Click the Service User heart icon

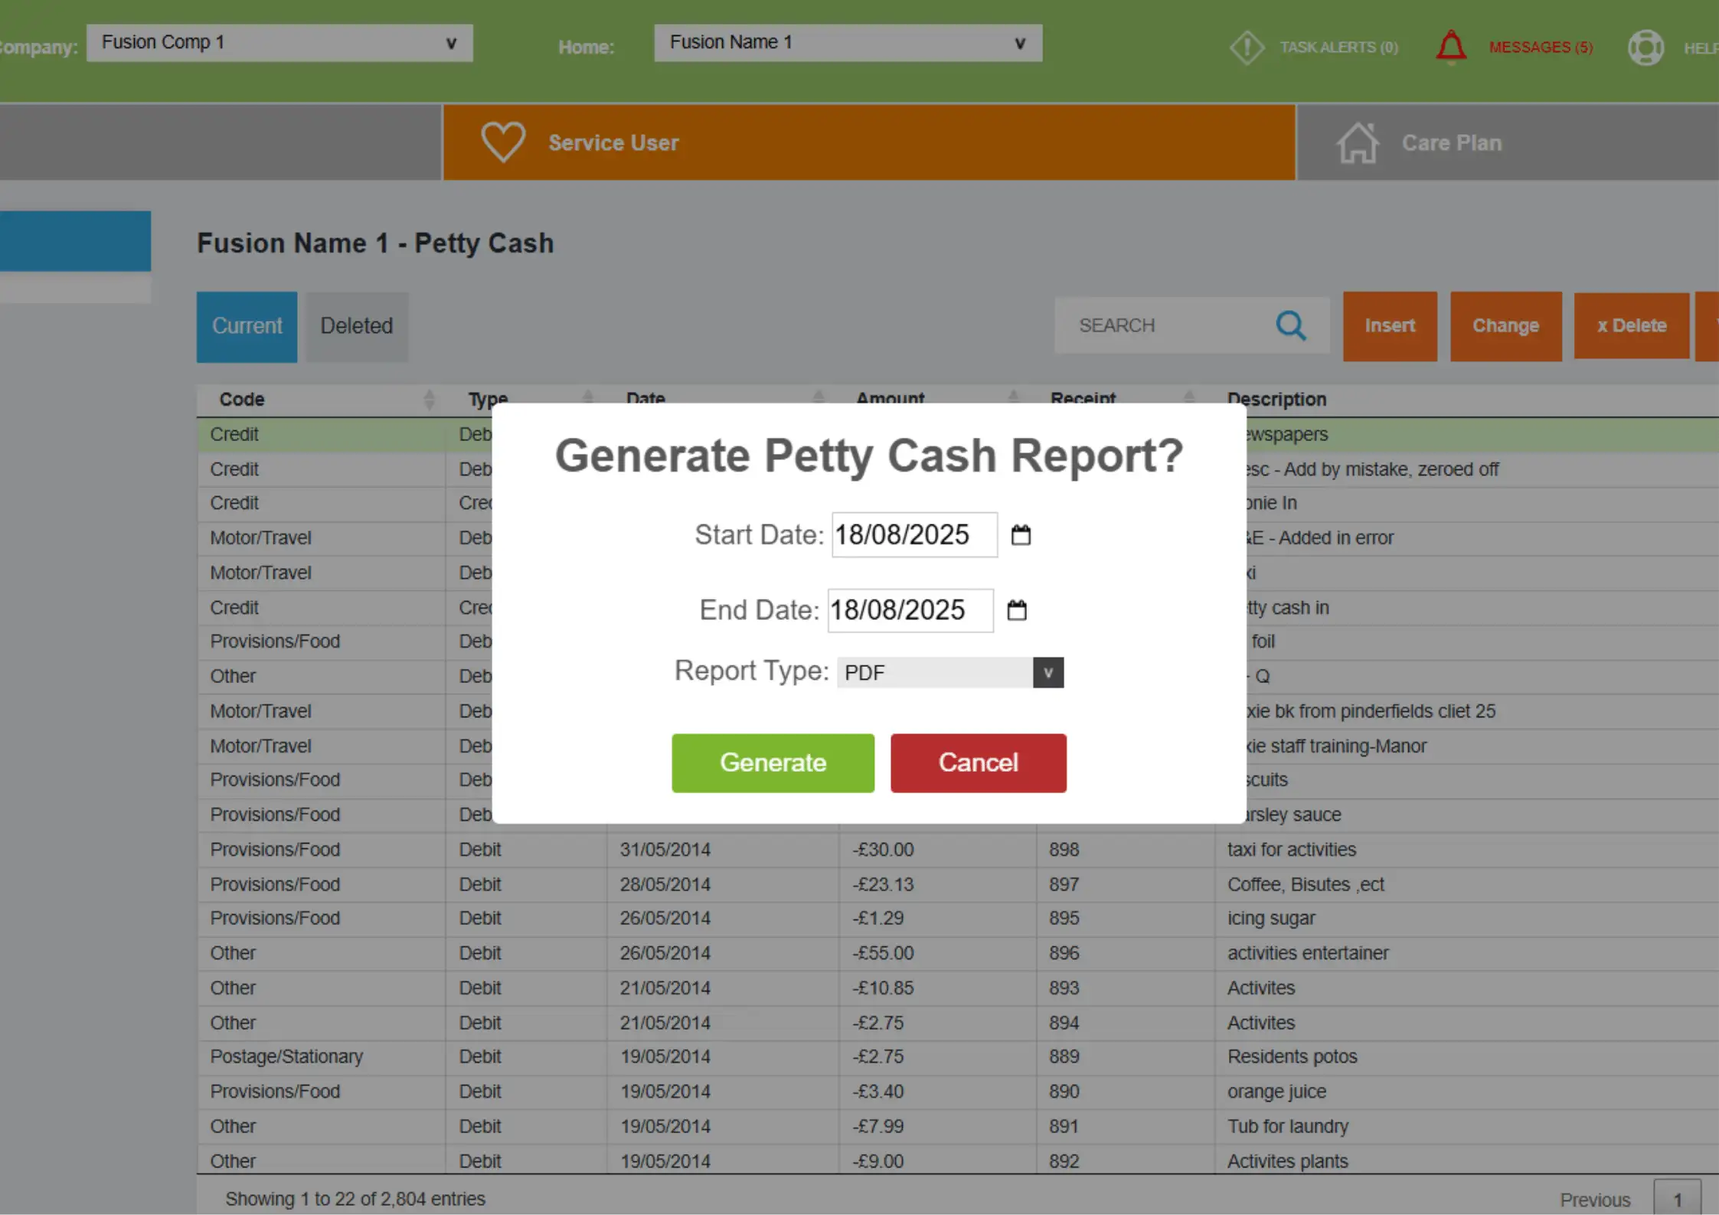(502, 142)
